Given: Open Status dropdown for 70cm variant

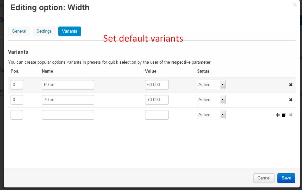Looking at the screenshot, I should [x=211, y=100].
